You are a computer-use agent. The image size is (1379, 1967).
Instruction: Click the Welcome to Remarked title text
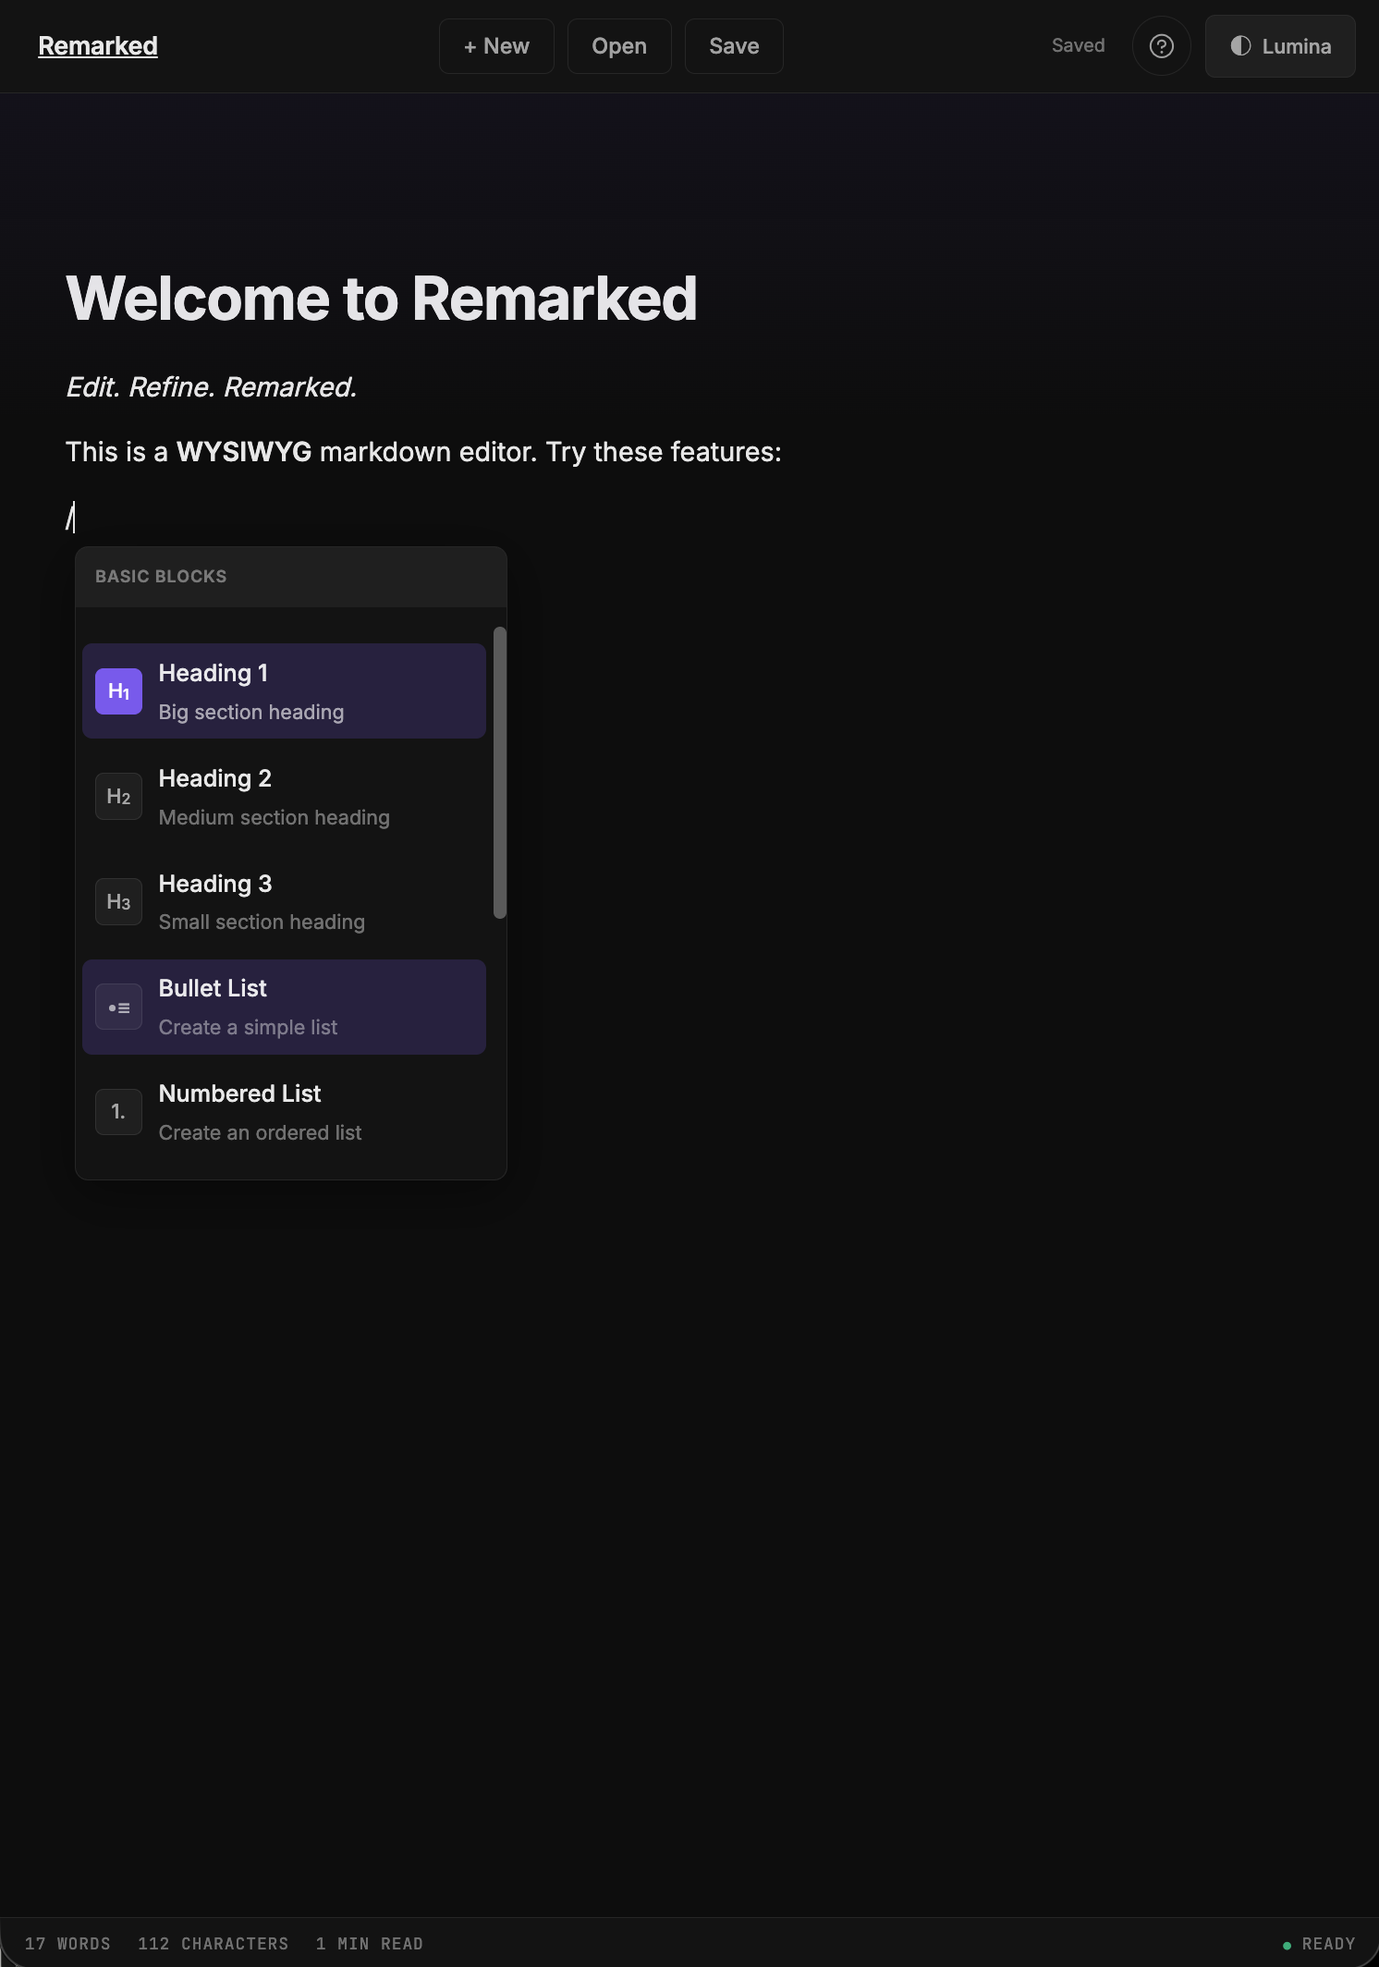tap(381, 299)
